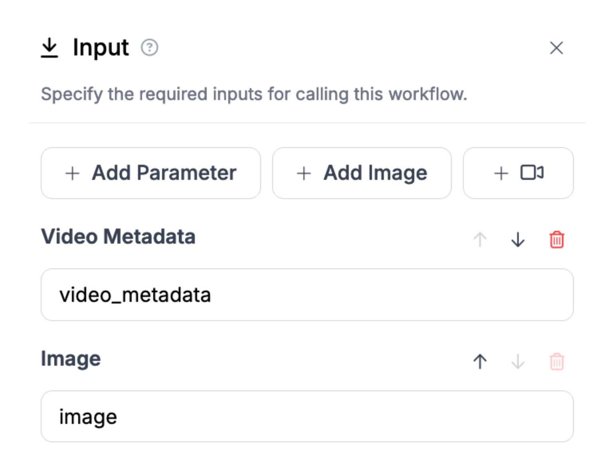Focus the video_metadata name field
613x457 pixels.
(307, 295)
